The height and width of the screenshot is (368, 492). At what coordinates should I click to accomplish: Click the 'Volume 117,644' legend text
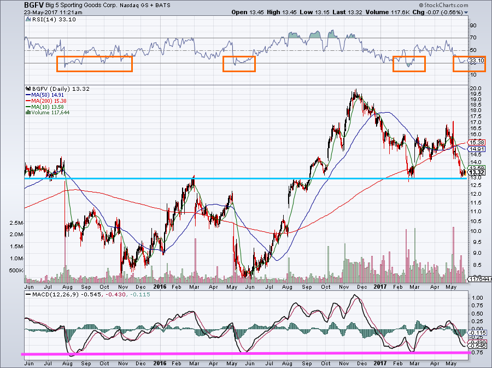(x=50, y=112)
